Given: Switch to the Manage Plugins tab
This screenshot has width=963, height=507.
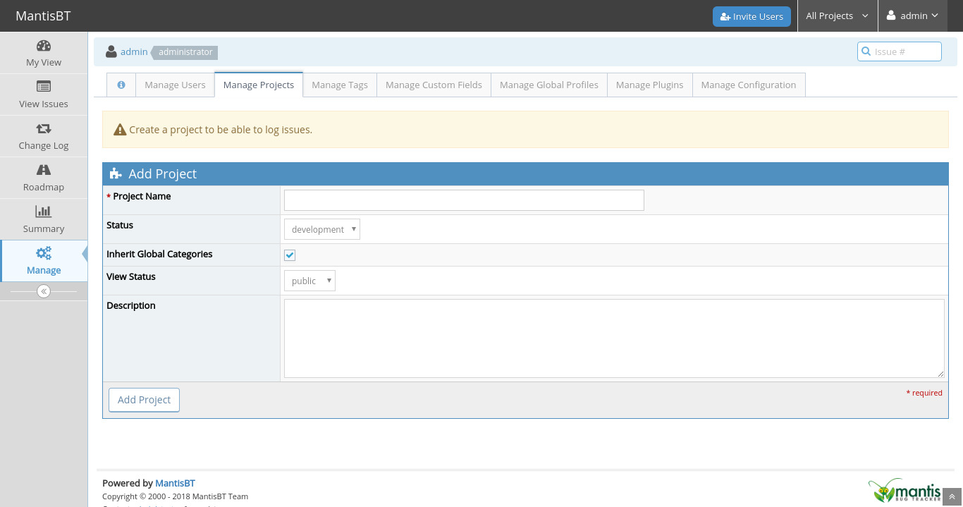Looking at the screenshot, I should (649, 85).
